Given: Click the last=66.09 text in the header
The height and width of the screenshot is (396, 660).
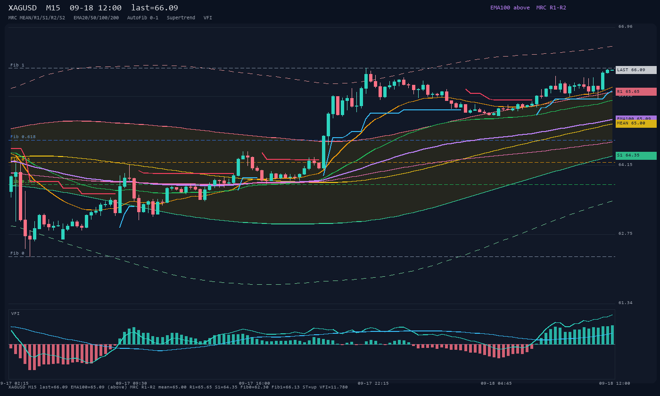Looking at the screenshot, I should pos(155,8).
